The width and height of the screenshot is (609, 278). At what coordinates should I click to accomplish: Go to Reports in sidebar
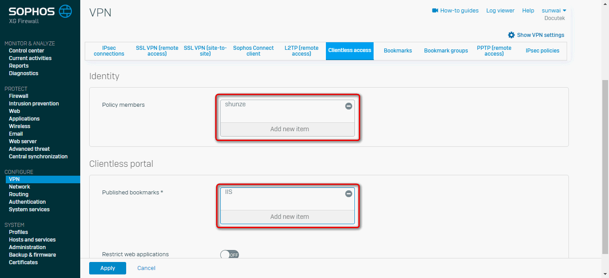[19, 66]
